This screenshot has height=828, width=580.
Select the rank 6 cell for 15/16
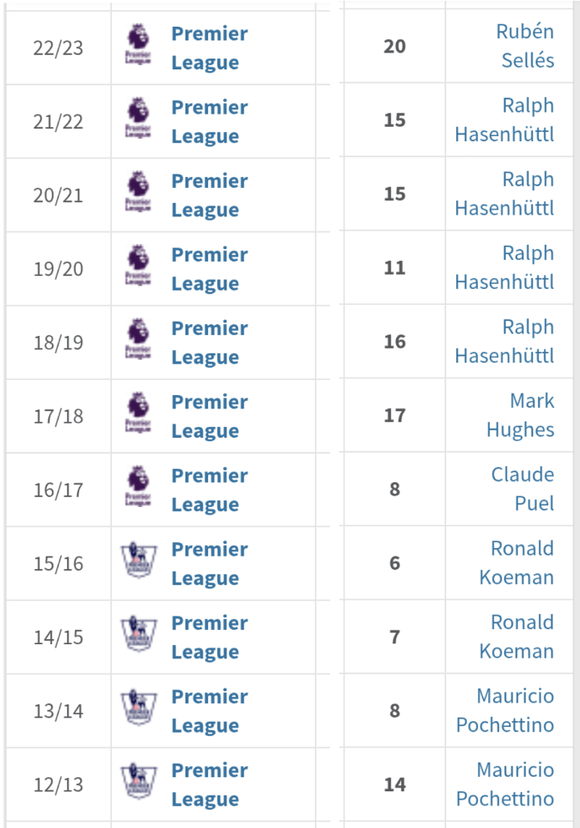pos(394,563)
